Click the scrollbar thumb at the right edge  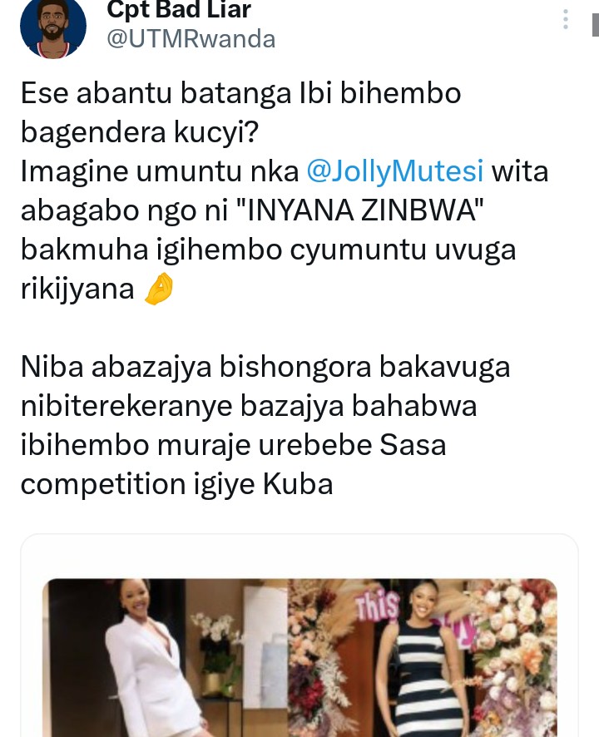tap(595, 25)
